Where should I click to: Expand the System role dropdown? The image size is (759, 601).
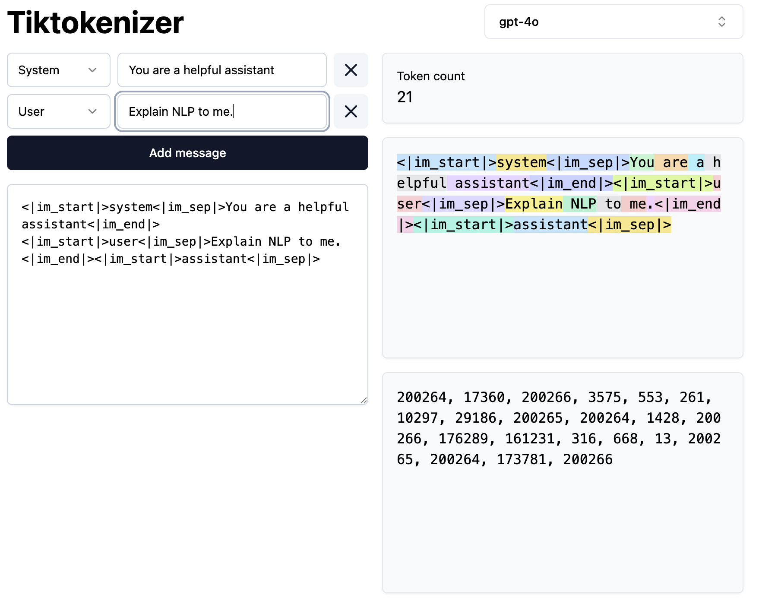59,70
